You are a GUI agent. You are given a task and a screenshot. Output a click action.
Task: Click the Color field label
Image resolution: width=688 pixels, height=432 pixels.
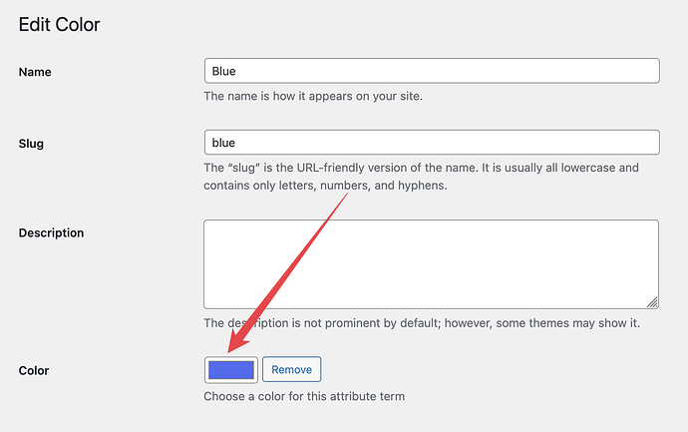34,370
